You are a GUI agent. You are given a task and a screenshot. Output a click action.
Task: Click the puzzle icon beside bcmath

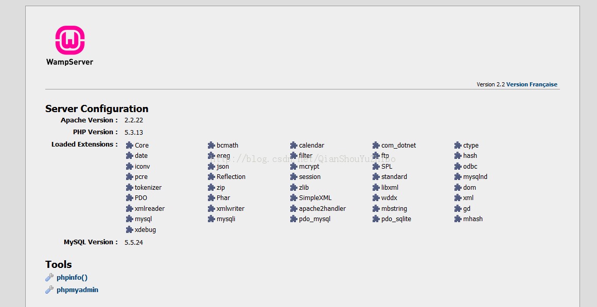coord(212,146)
